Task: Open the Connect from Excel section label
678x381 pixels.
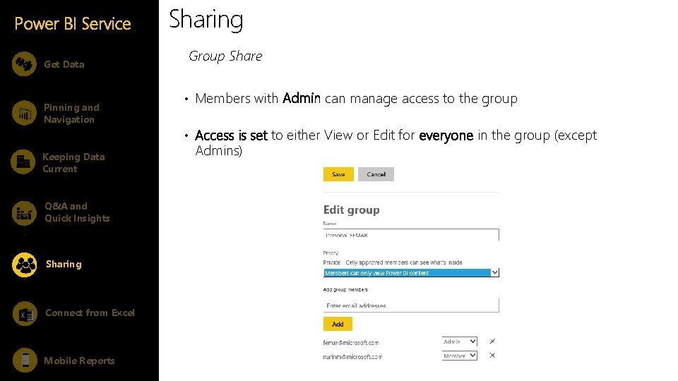Action: pyautogui.click(x=90, y=313)
